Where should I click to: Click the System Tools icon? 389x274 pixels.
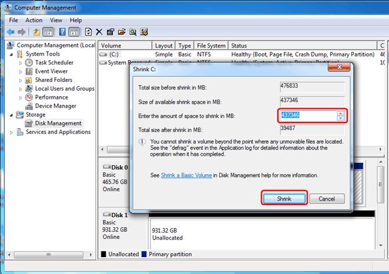coord(20,54)
